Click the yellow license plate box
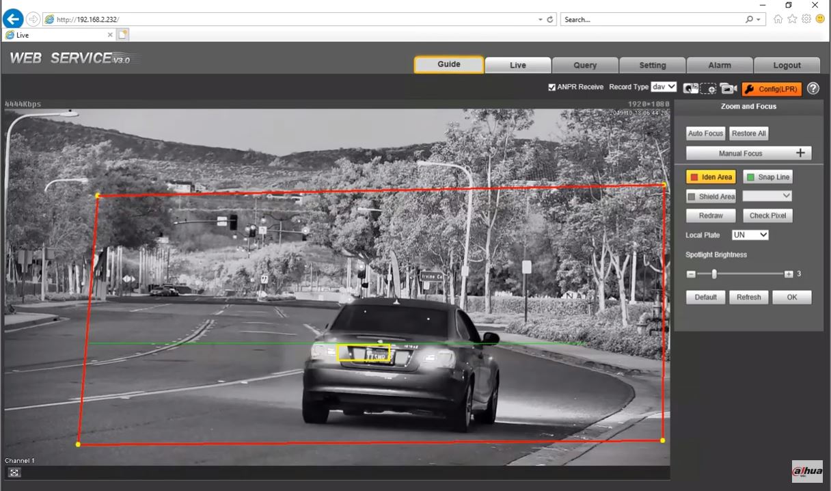The height and width of the screenshot is (491, 831). click(364, 353)
